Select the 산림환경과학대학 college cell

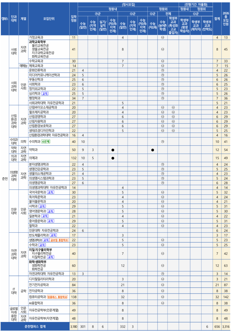pos(14,121)
